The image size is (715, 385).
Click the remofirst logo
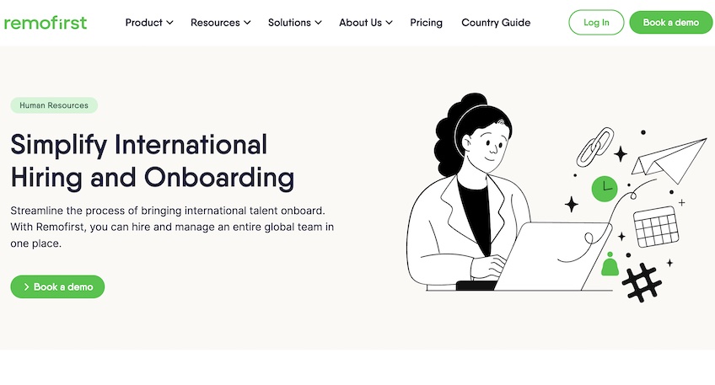click(46, 23)
